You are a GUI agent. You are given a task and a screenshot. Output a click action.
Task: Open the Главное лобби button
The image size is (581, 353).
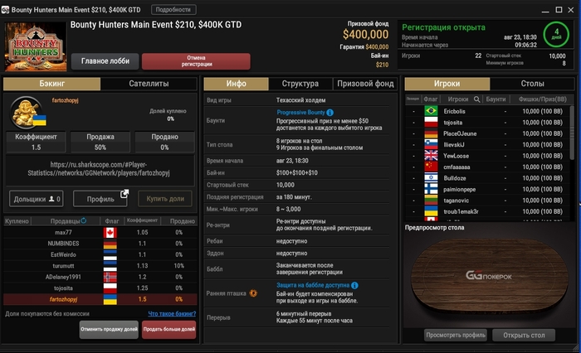coord(105,61)
